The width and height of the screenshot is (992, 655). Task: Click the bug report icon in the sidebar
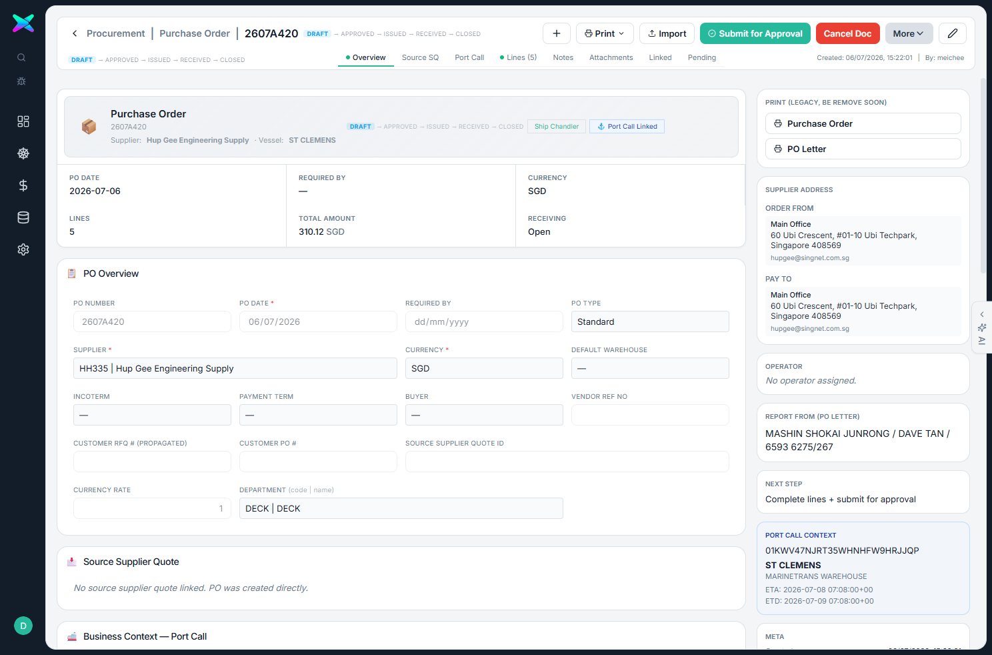point(21,81)
